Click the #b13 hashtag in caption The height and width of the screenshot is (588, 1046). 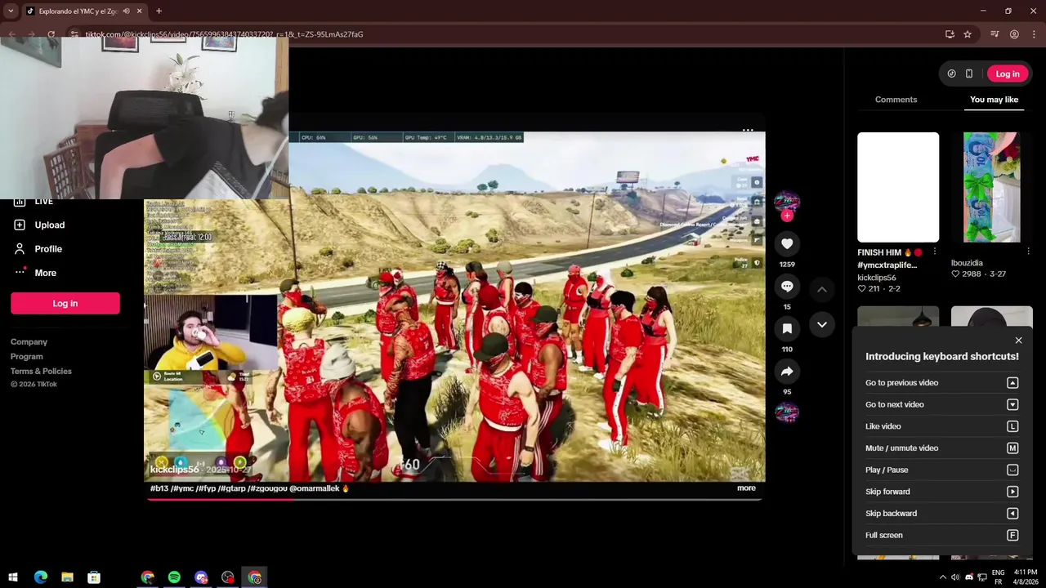tap(159, 488)
